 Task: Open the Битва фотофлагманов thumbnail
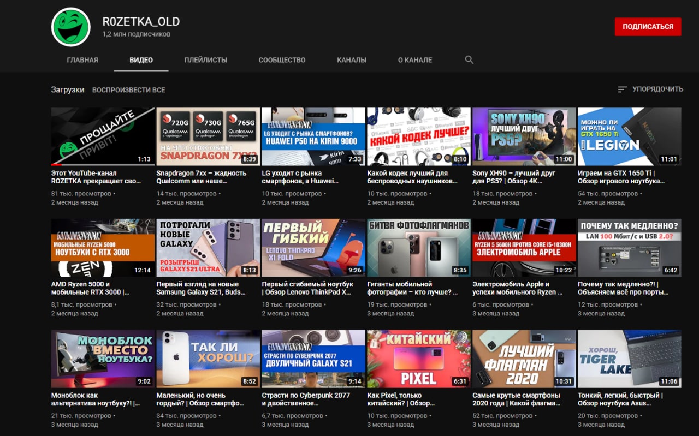point(419,248)
